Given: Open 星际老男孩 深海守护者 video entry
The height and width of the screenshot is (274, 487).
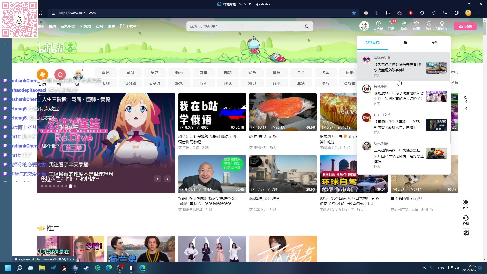Looking at the screenshot, I should click(x=403, y=66).
